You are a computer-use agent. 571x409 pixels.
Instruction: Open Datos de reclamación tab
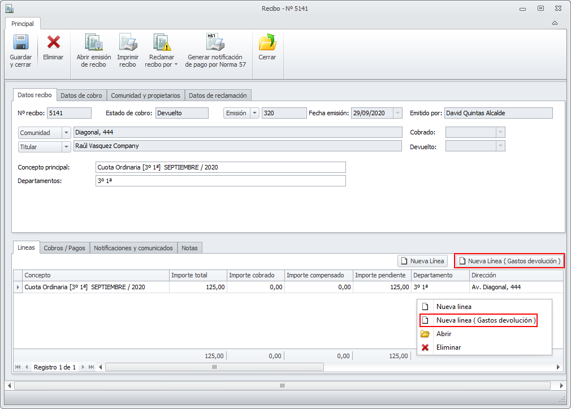click(218, 95)
